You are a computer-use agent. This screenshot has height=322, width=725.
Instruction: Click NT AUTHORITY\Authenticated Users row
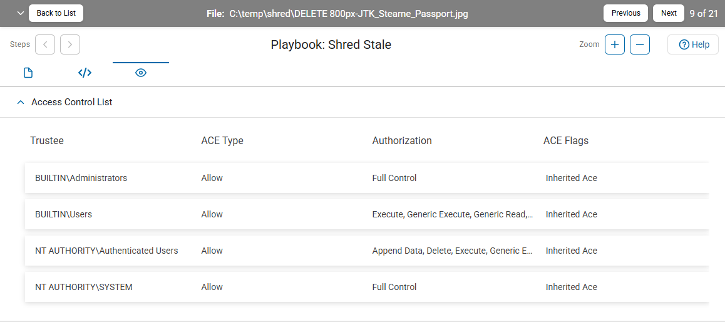click(x=106, y=251)
